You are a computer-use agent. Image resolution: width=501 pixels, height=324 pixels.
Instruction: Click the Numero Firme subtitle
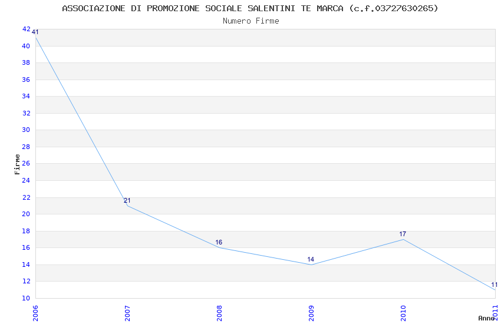point(251,21)
